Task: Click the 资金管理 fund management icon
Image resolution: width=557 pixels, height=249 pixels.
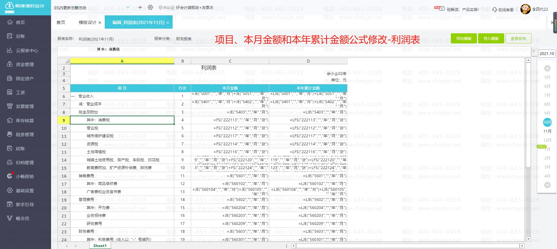Action: click(x=10, y=64)
